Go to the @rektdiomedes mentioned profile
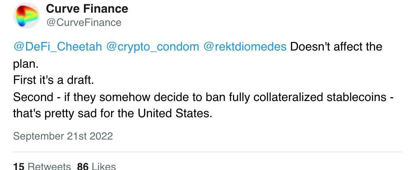Image resolution: width=413 pixels, height=170 pixels. point(245,47)
